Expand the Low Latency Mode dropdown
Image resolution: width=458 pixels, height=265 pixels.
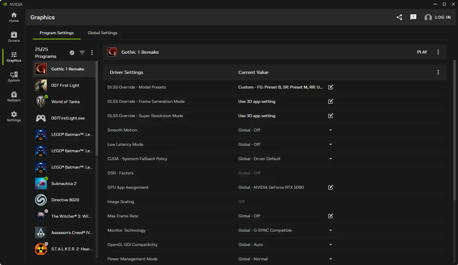[x=331, y=144]
